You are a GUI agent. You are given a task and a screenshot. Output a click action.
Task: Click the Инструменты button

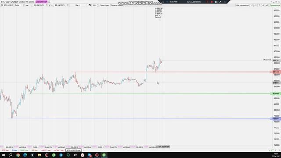242,5
